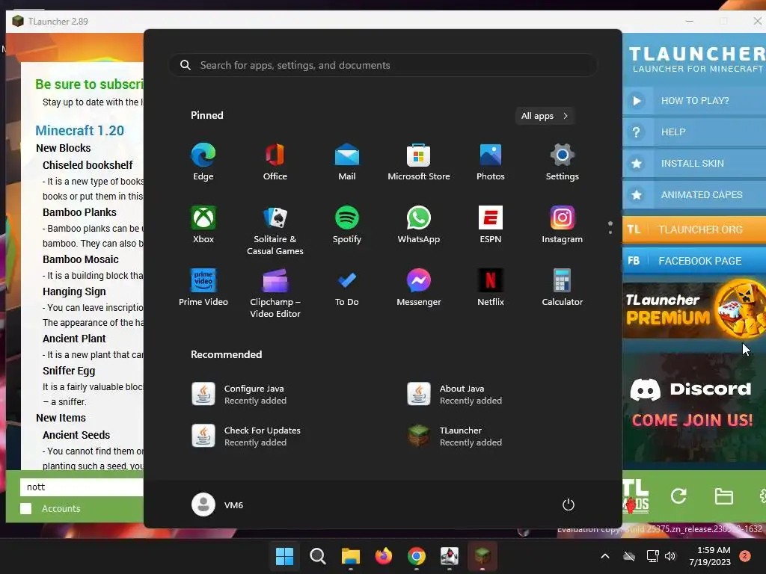The image size is (766, 574).
Task: Open the TLauncher folder icon
Action: tap(723, 496)
